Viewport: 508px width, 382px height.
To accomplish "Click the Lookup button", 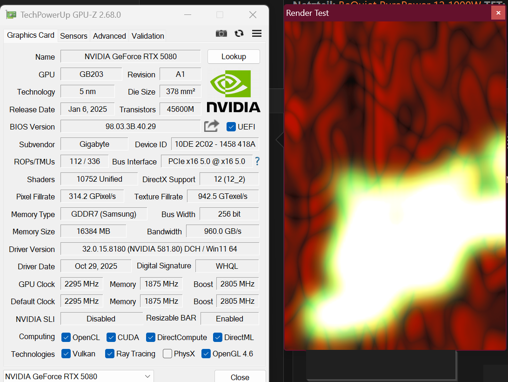I will tap(234, 56).
